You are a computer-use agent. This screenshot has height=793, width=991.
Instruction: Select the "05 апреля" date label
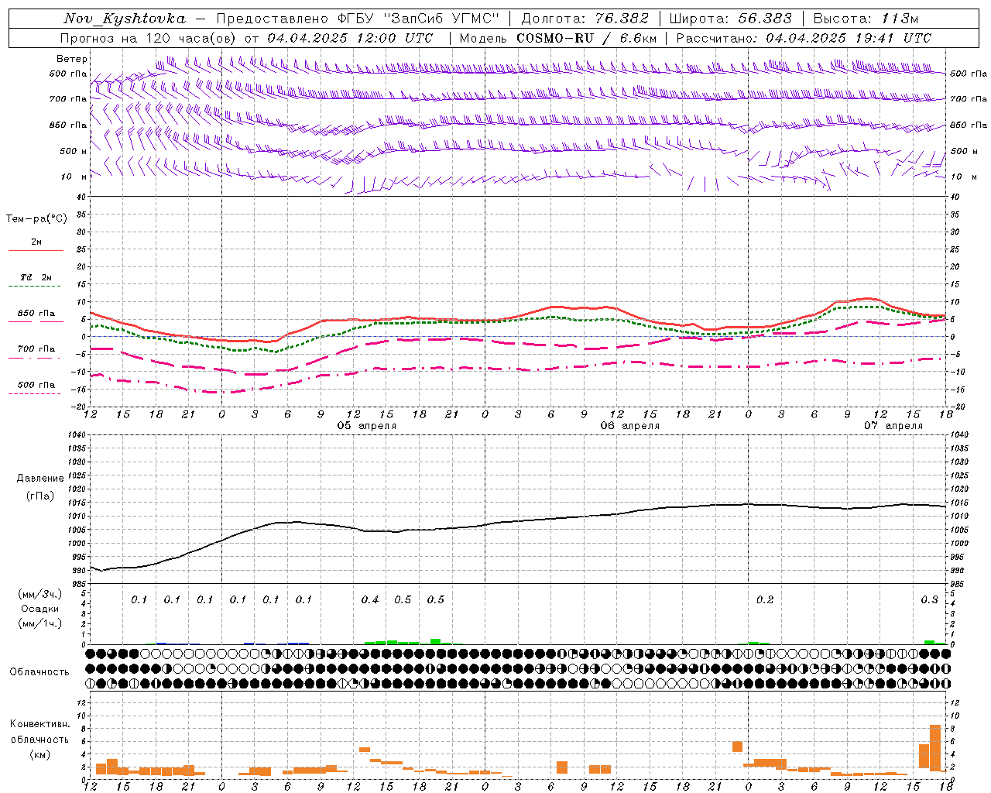pos(367,426)
